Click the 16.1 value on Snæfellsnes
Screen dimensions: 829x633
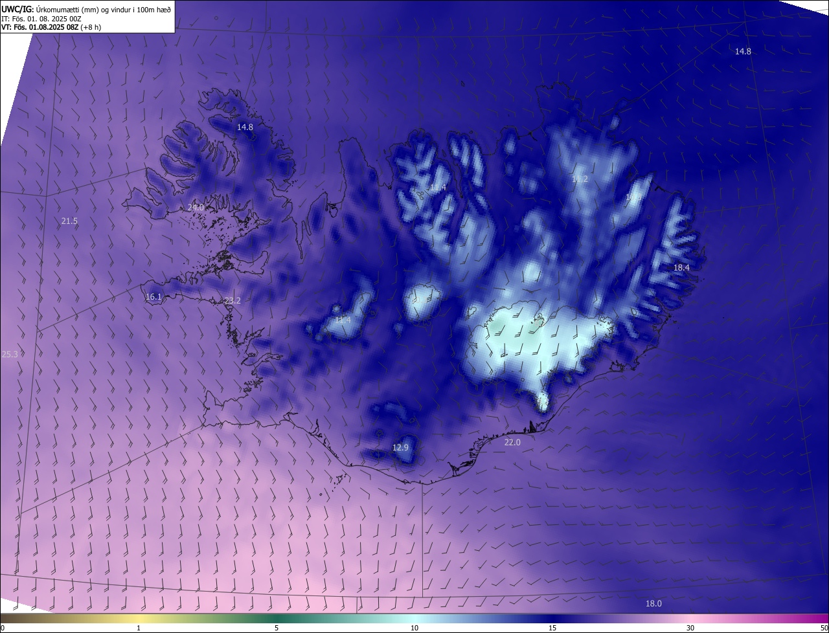(153, 296)
